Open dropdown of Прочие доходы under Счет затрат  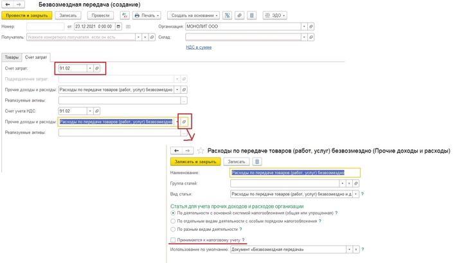(x=177, y=89)
